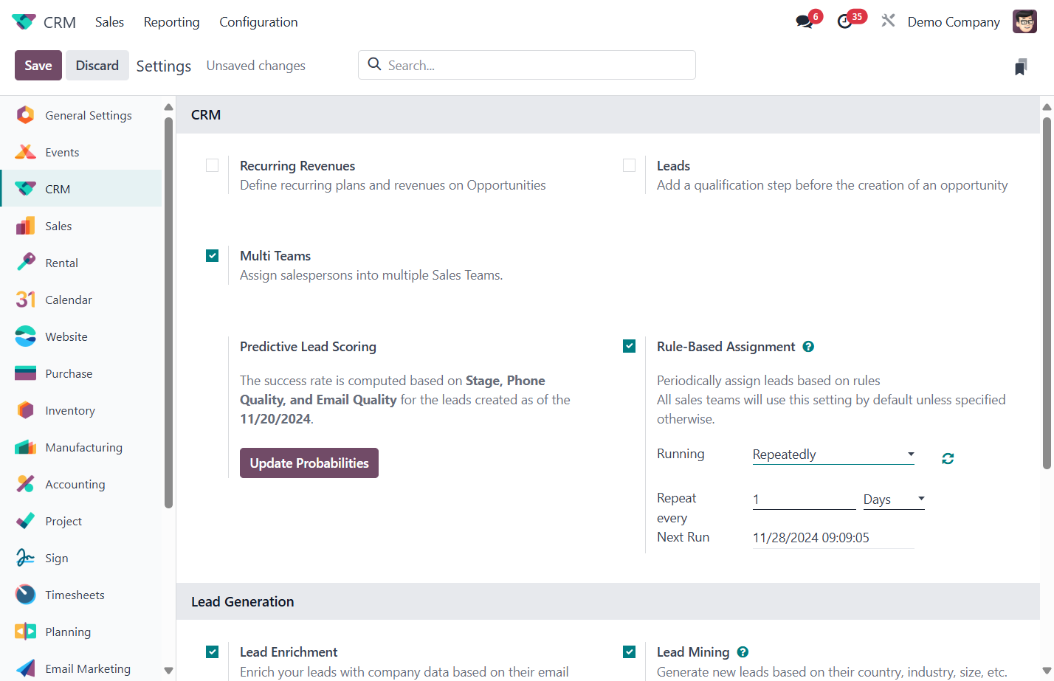Screen dimensions: 1054x681
Task: Click the Lead Mining help question icon
Action: tap(743, 652)
